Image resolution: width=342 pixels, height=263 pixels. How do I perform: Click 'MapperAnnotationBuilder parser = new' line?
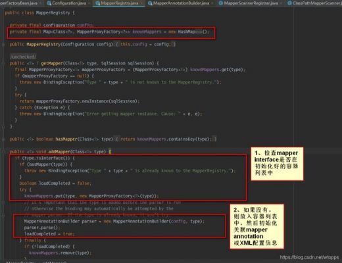coord(114,222)
